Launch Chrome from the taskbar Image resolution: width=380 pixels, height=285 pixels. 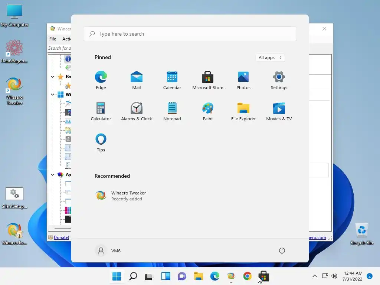point(248,276)
